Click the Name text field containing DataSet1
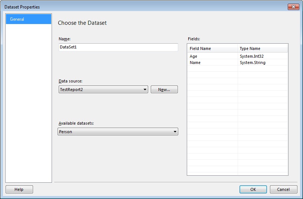The width and height of the screenshot is (303, 199). tap(118, 47)
